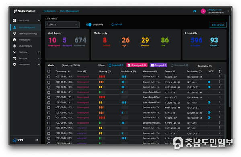Image resolution: width=241 pixels, height=157 pixels.
Task: Open Alerts Management menu item
Action: pyautogui.click(x=26, y=27)
